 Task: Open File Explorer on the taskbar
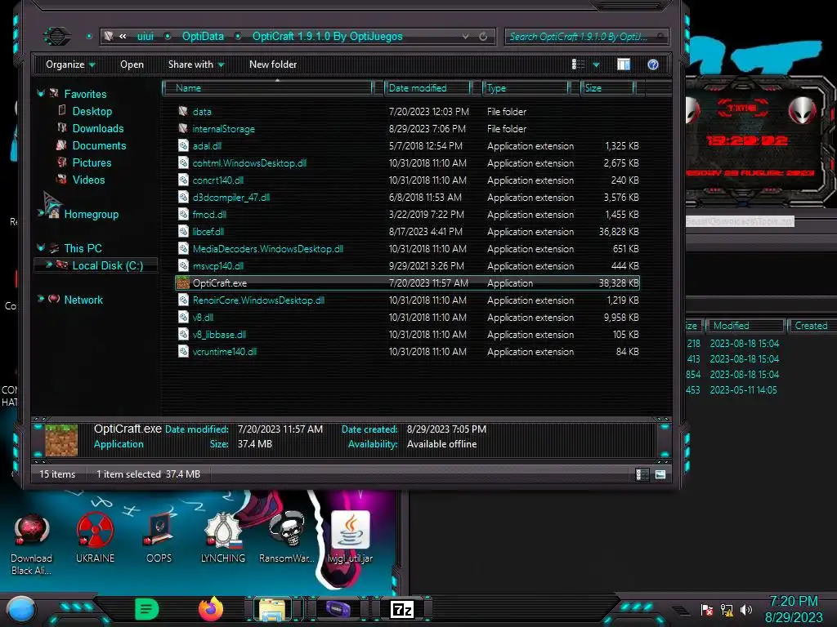[x=273, y=609]
